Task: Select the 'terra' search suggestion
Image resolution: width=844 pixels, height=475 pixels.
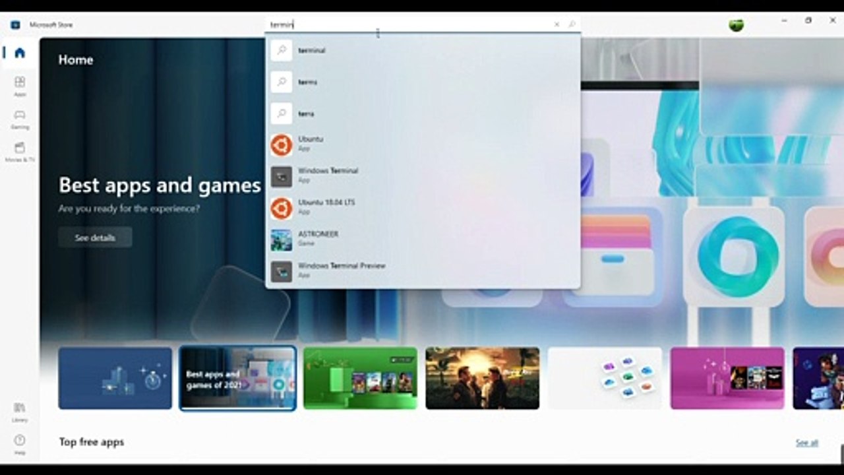Action: pos(423,113)
